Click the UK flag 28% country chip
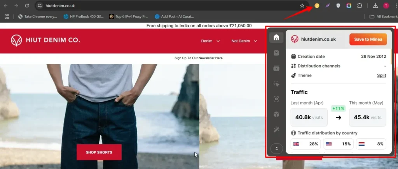Image resolution: width=398 pixels, height=169 pixels. pos(305,144)
